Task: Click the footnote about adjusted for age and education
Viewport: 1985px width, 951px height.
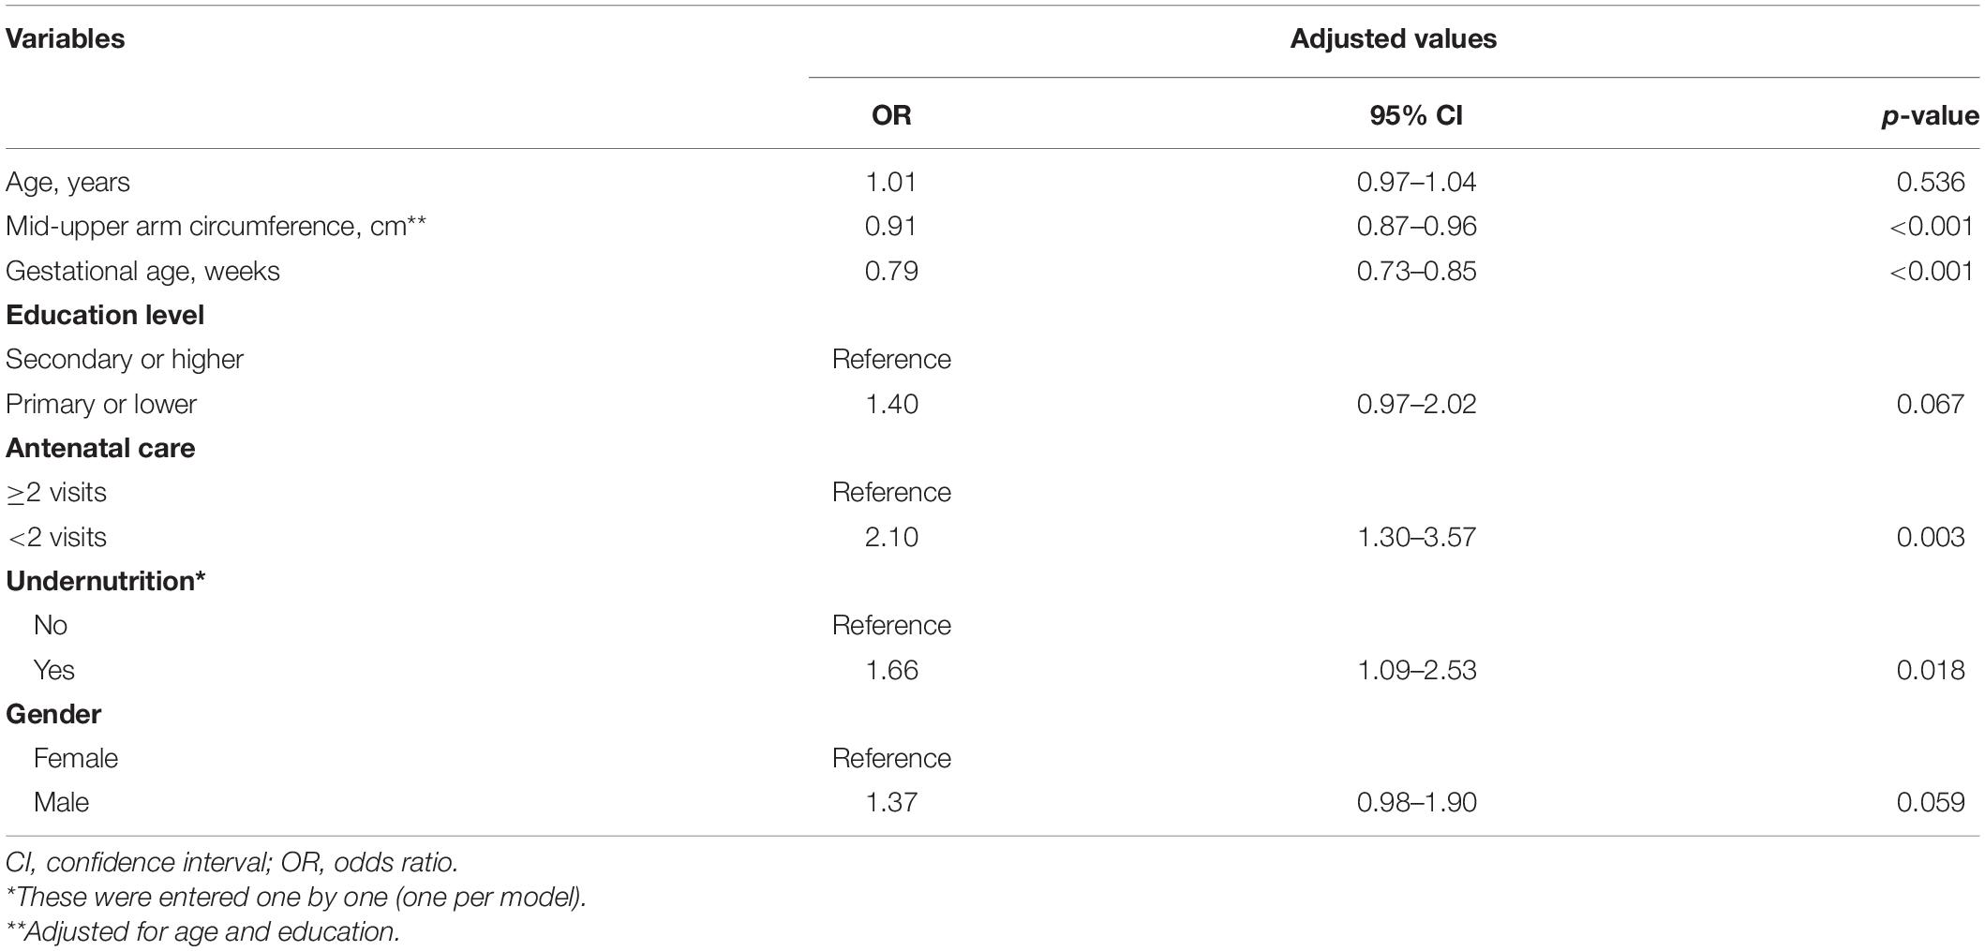Action: (202, 932)
